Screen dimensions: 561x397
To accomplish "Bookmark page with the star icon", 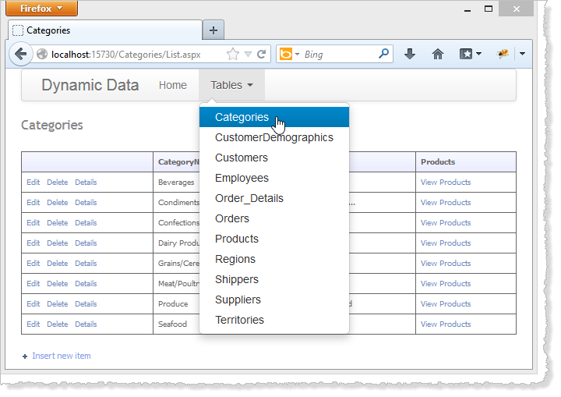I will point(232,55).
